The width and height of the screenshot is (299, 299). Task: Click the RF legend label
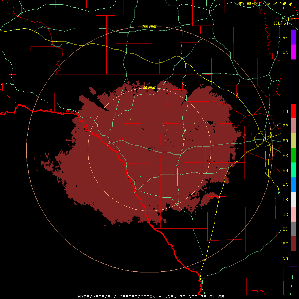[x=285, y=37]
